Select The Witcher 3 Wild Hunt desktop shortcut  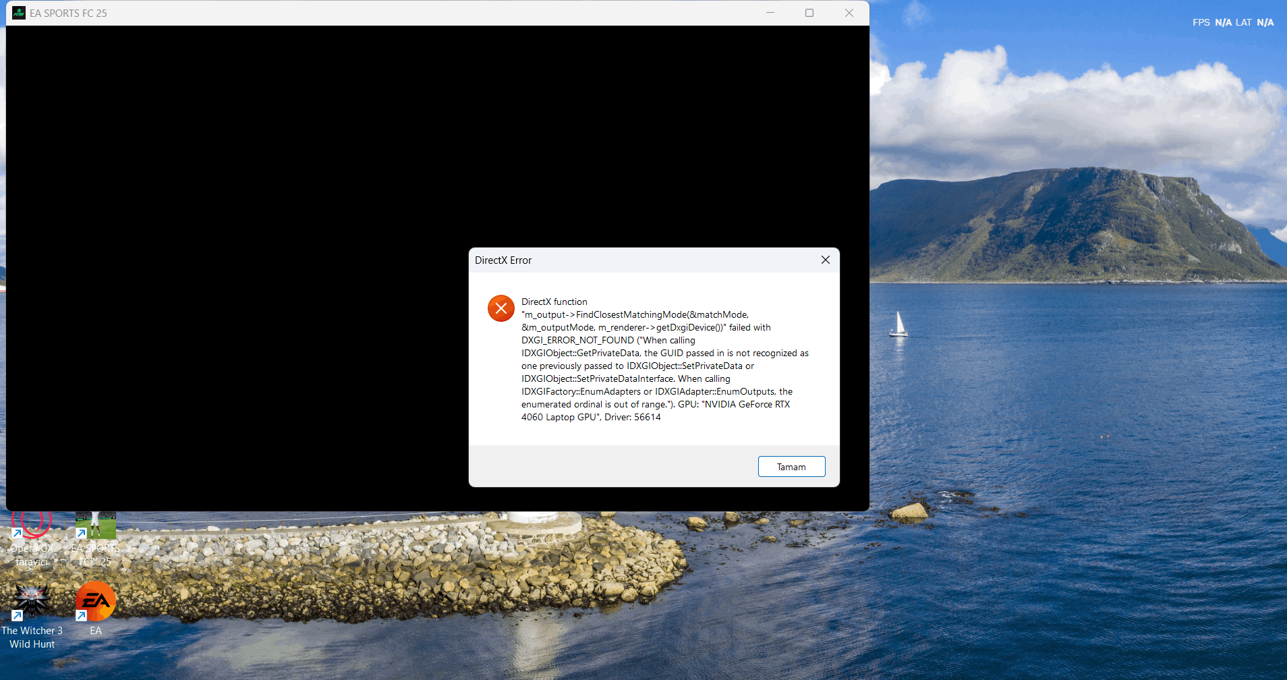click(x=32, y=617)
